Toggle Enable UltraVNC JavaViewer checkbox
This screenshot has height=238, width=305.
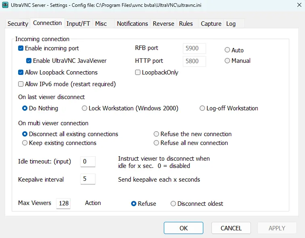click(x=29, y=61)
